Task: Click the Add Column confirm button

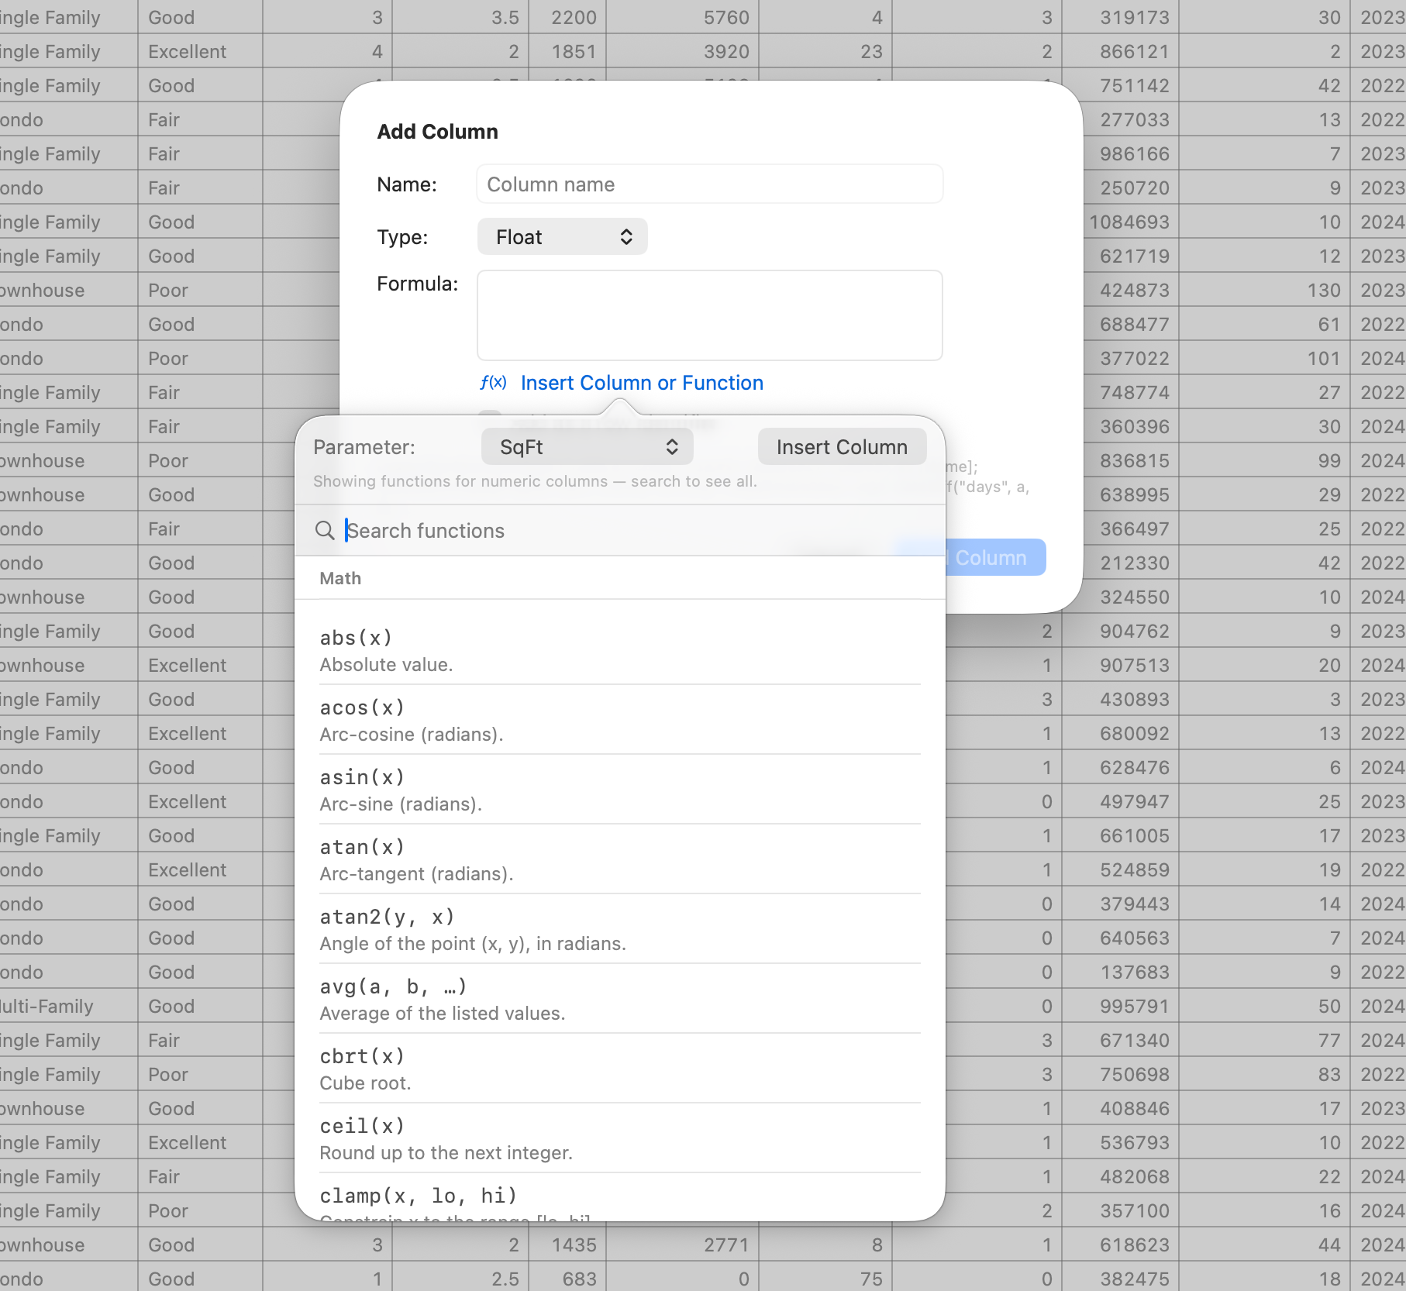Action: [995, 557]
